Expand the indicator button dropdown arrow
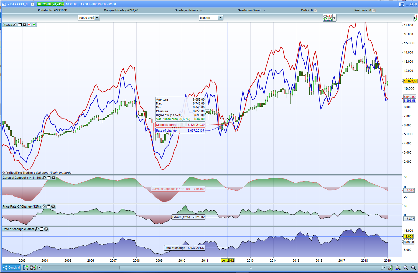 coord(335,18)
